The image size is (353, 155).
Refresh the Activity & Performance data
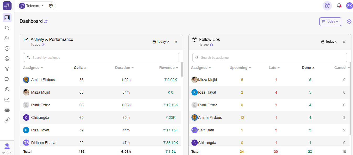[x=43, y=45]
